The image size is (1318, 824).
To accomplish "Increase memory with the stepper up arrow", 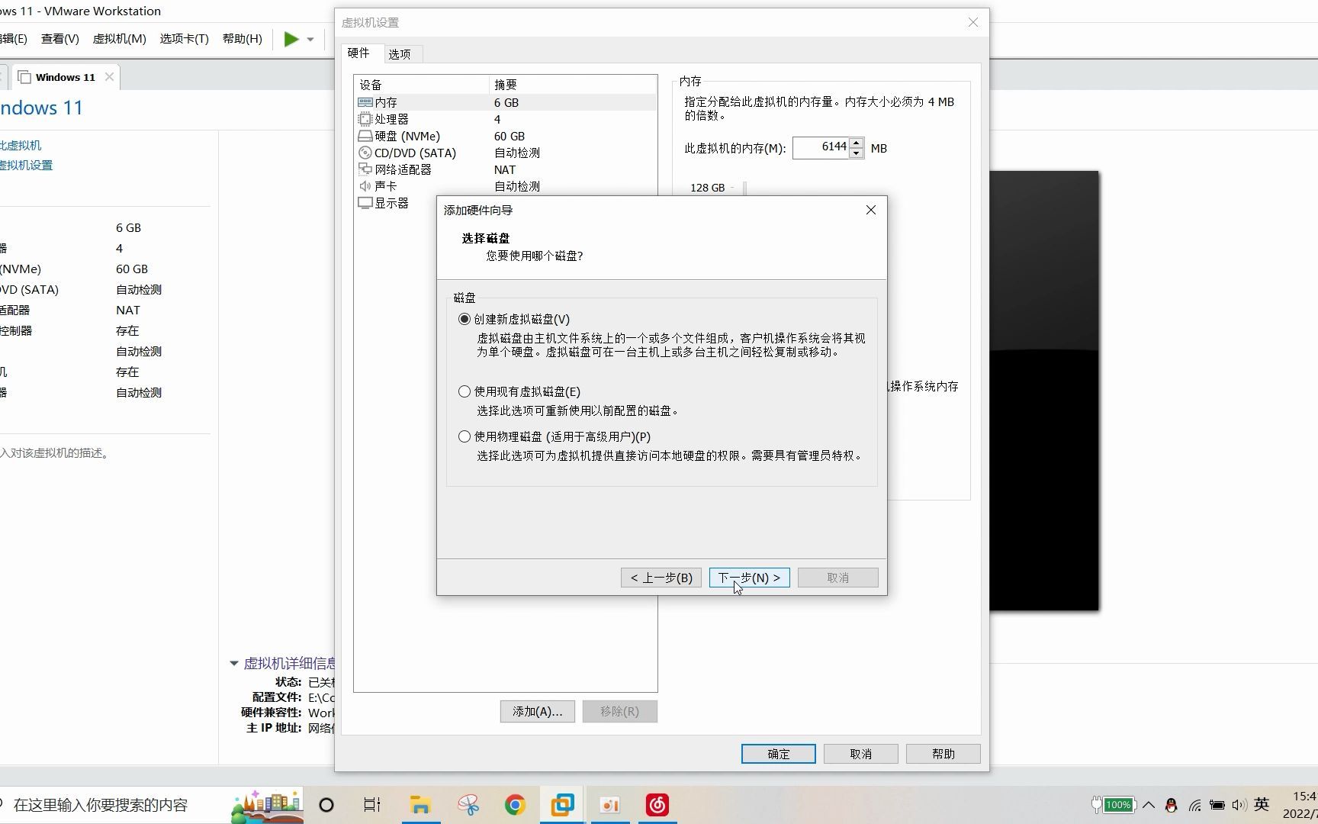I will 856,143.
